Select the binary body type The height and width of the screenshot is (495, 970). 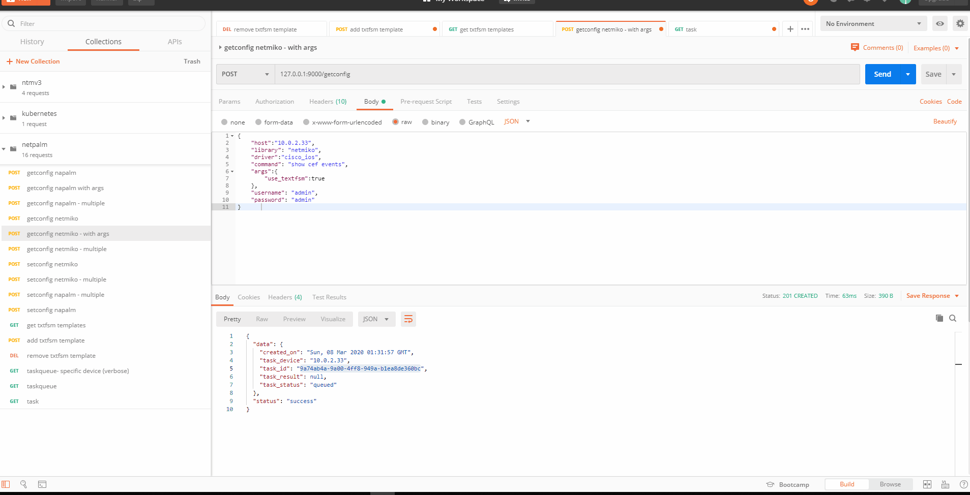425,122
